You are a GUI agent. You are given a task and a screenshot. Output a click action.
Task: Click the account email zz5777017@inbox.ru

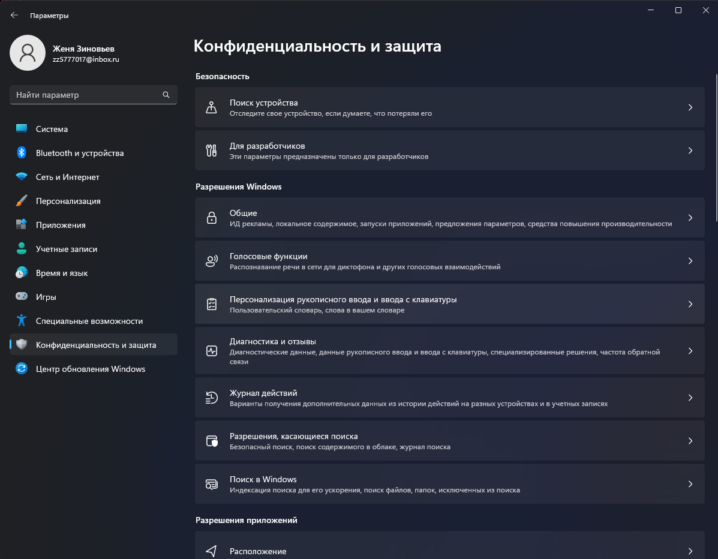click(86, 59)
